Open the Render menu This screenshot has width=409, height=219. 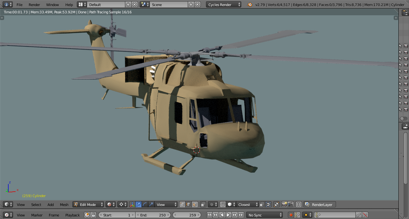34,5
